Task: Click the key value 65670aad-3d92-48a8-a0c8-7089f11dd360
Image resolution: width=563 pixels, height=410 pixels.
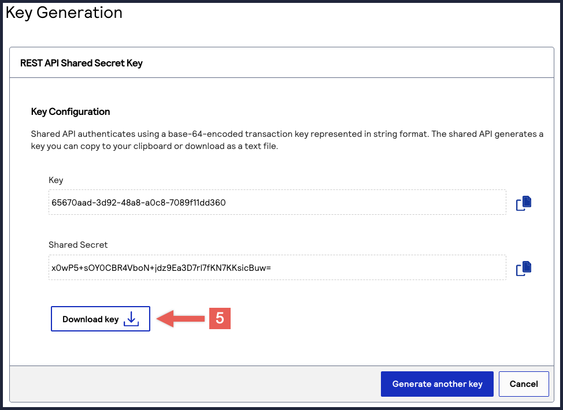Action: [x=139, y=203]
